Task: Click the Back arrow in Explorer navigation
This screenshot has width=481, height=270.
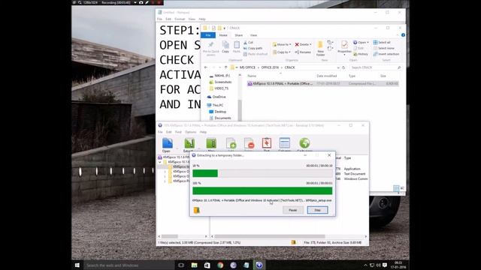Action: click(206, 67)
